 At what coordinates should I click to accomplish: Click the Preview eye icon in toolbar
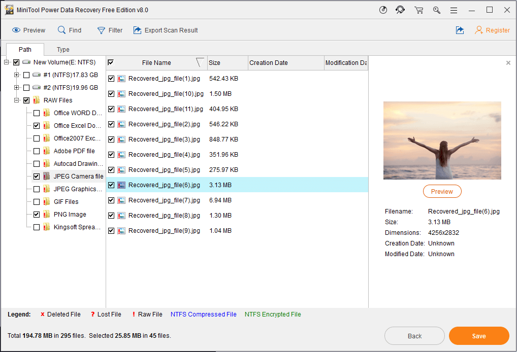click(x=16, y=30)
